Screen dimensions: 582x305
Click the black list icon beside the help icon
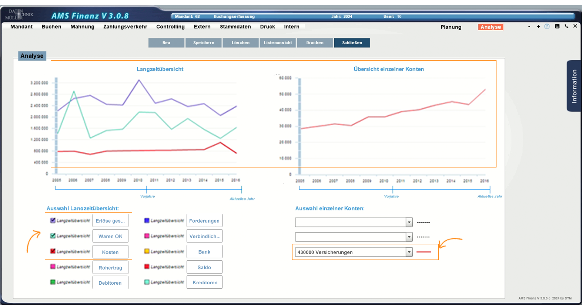coord(557,26)
